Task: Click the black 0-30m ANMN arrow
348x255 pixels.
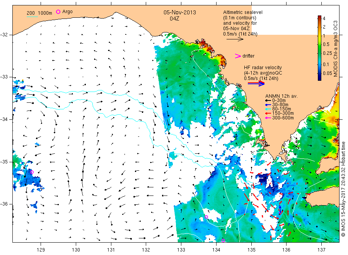Action: pos(268,100)
